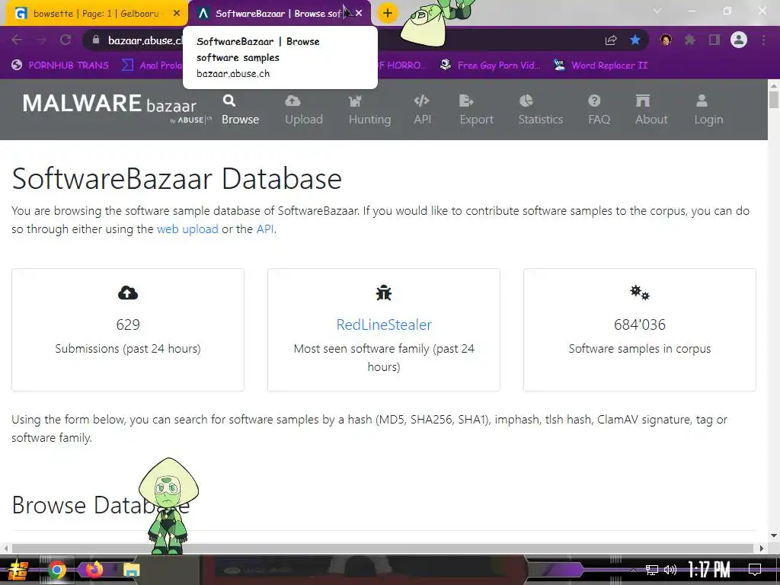780x585 pixels.
Task: Toggle the browser side panel icon
Action: coord(714,40)
